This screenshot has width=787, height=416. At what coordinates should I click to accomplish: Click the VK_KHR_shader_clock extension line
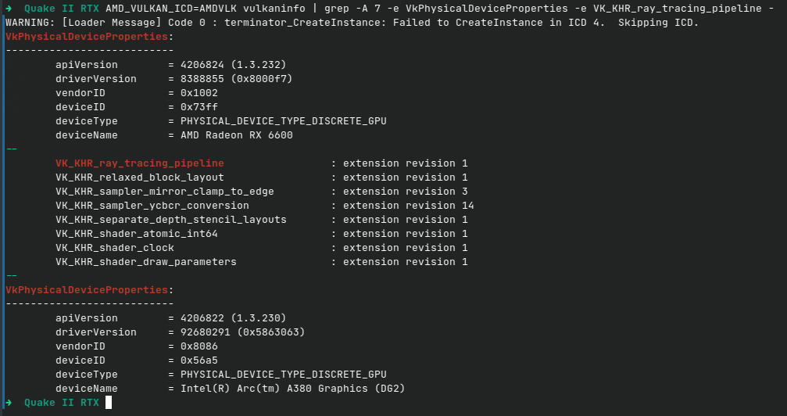coord(262,248)
